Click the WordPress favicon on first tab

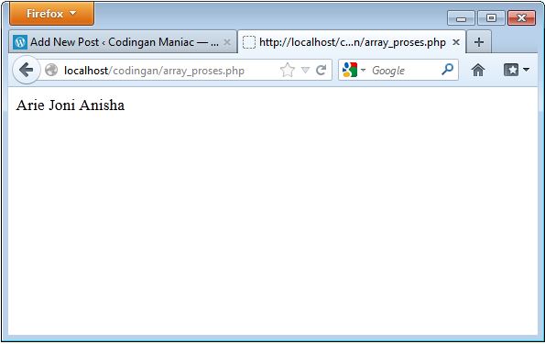[x=20, y=42]
